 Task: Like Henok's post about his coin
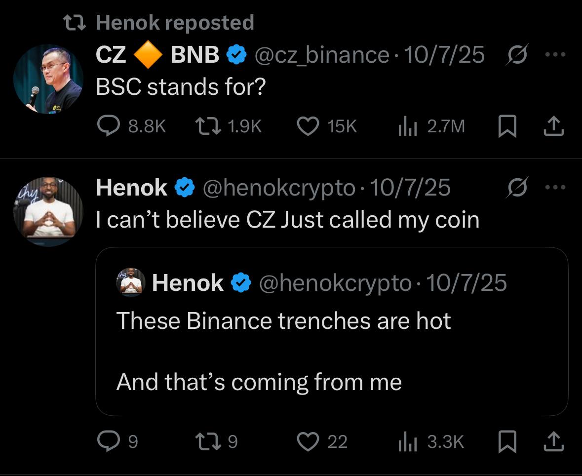click(x=308, y=442)
